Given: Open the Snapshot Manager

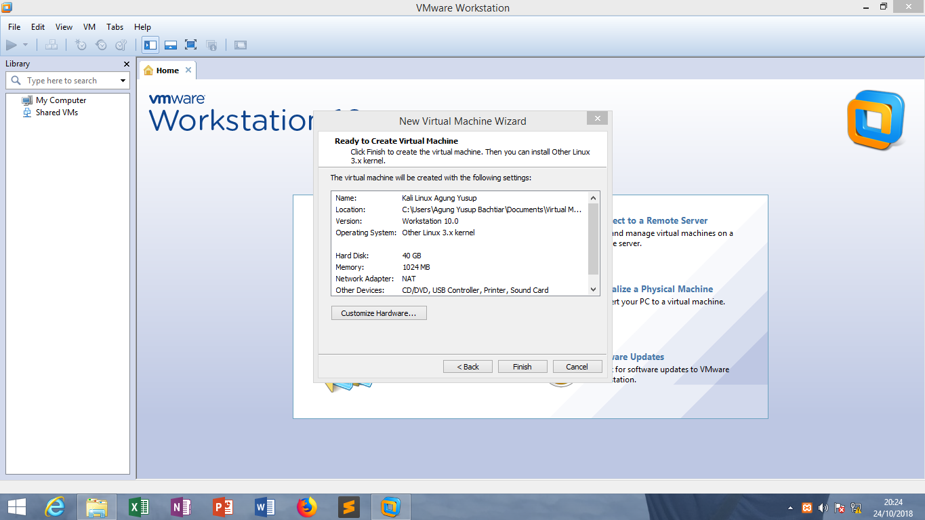Looking at the screenshot, I should coord(121,45).
